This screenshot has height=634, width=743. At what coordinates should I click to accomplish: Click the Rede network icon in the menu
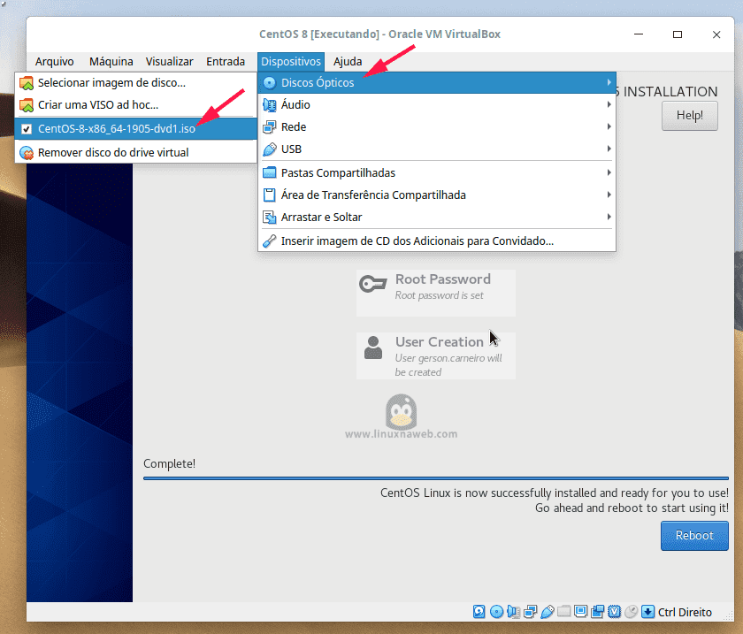(269, 127)
